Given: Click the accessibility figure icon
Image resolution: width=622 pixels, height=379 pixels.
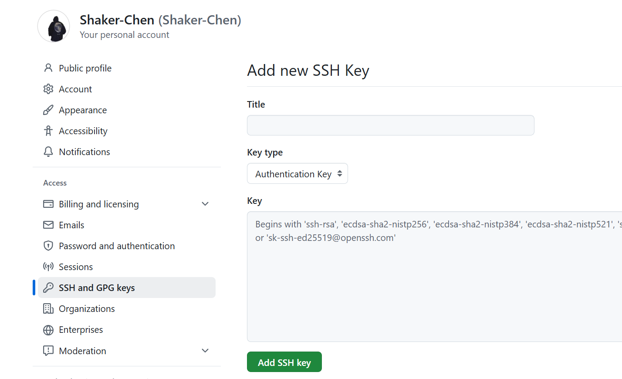Looking at the screenshot, I should [x=48, y=131].
